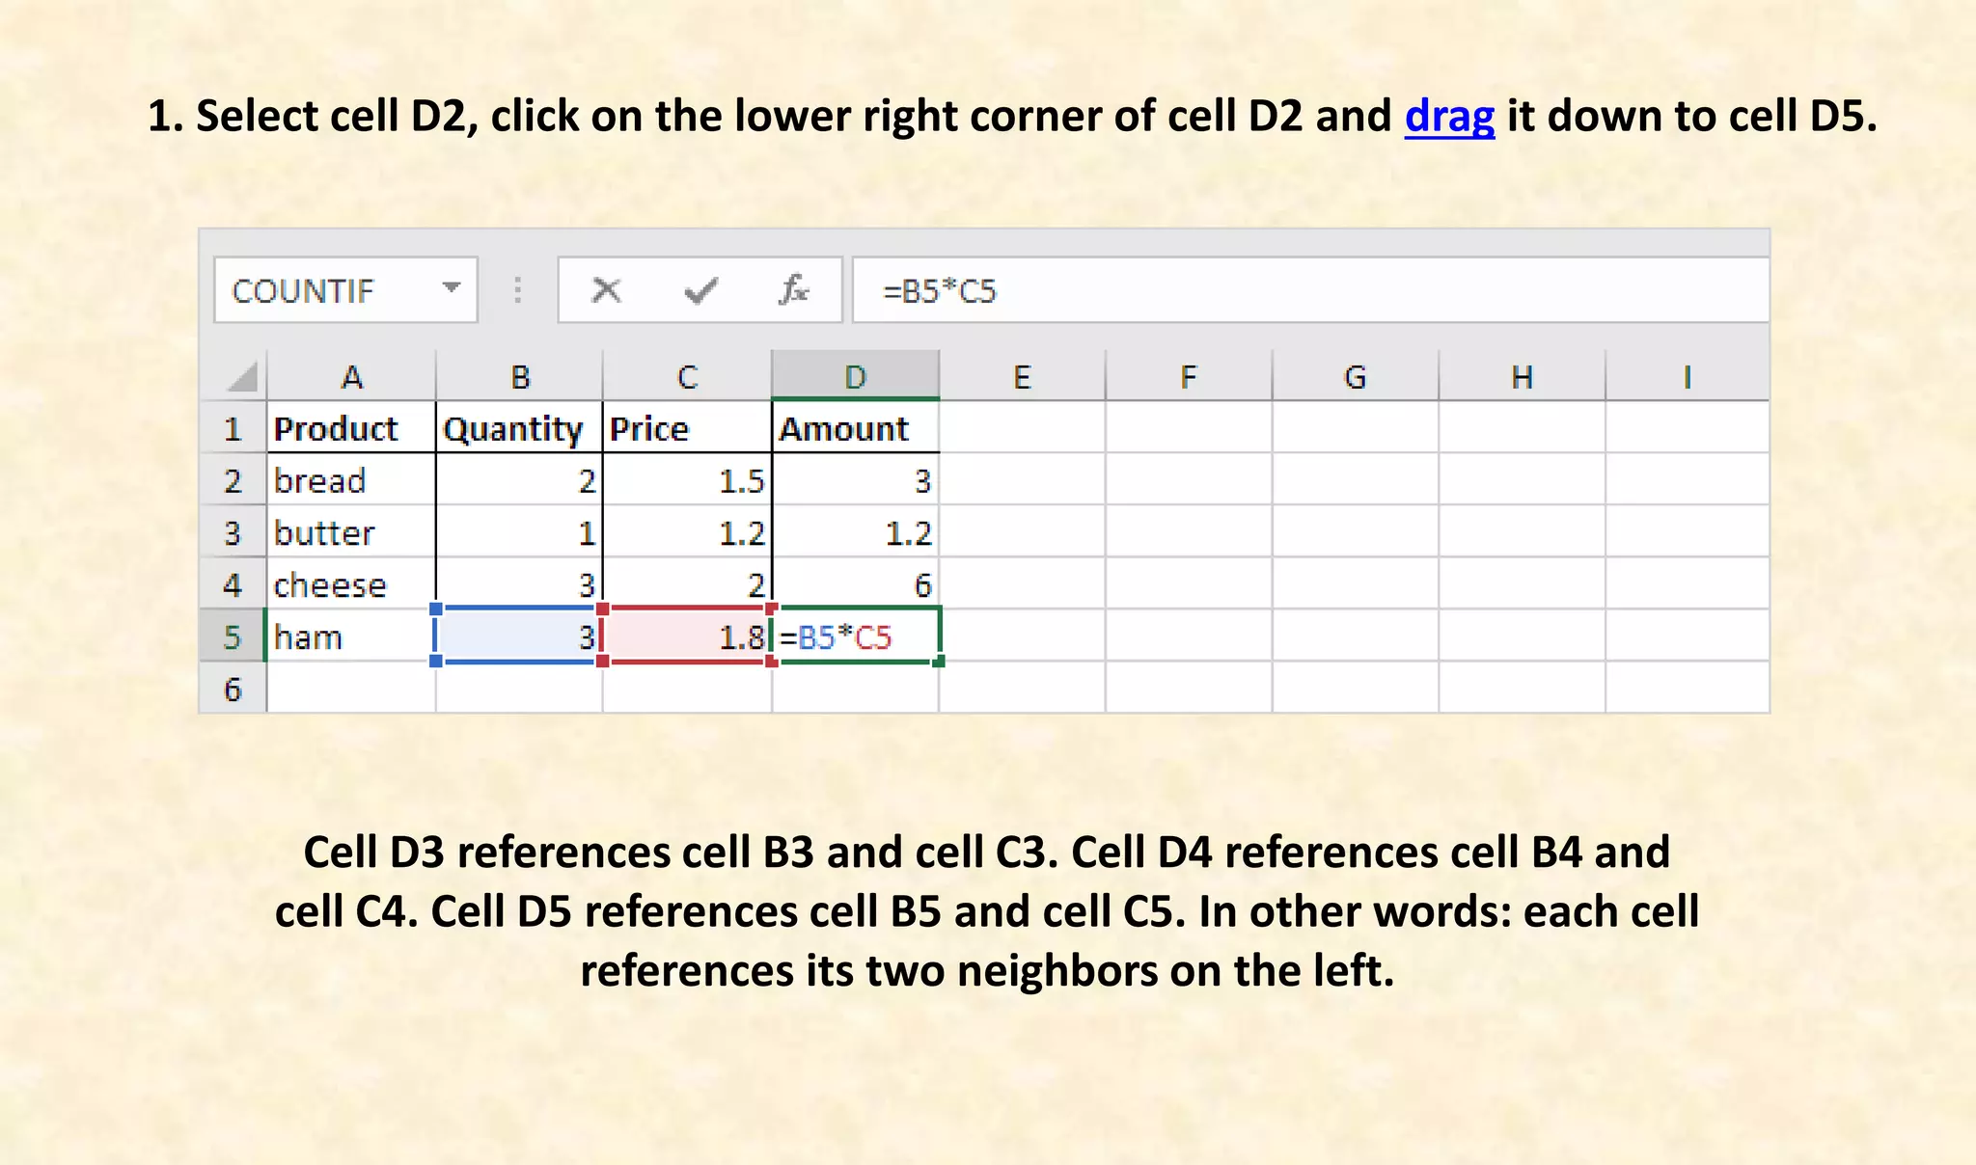
Task: Click butter's amount cell showing 1.2
Action: pos(855,532)
